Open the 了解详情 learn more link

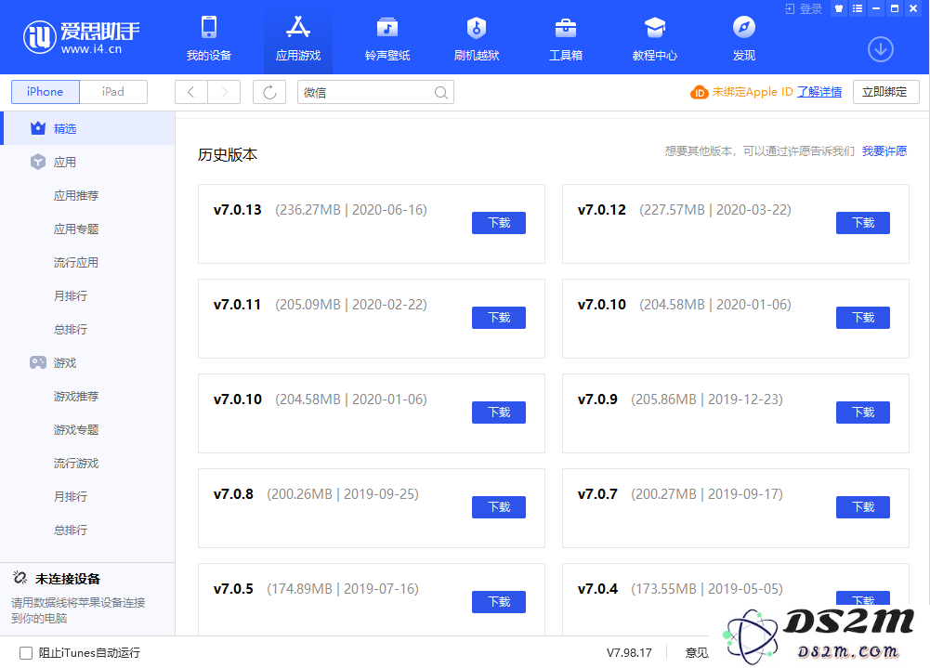point(819,92)
